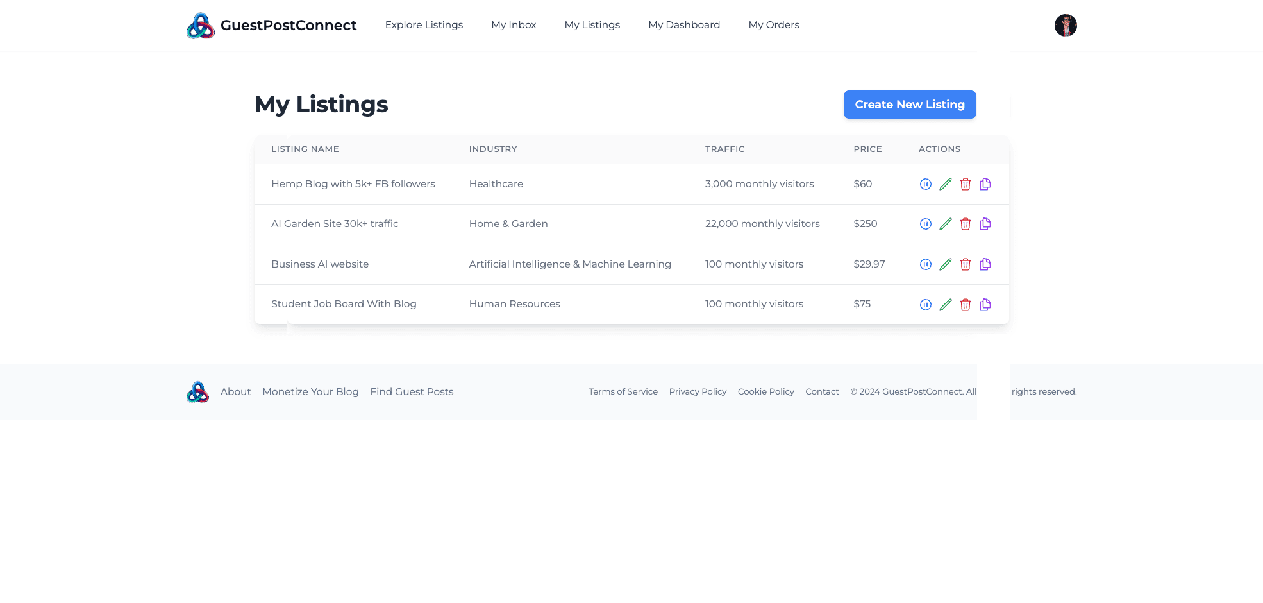The width and height of the screenshot is (1263, 603).
Task: Open the user profile avatar menu
Action: [x=1065, y=26]
